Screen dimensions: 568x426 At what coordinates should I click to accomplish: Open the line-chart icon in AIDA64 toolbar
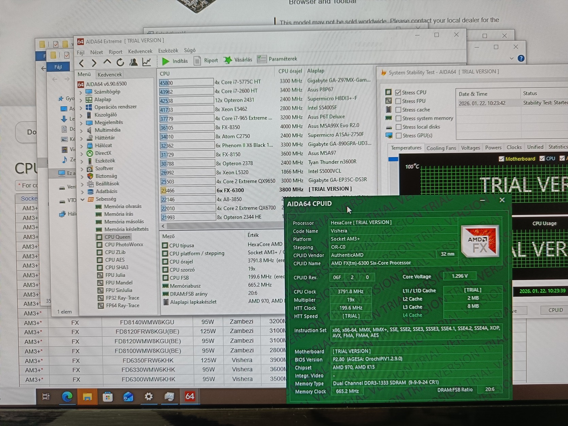click(147, 62)
